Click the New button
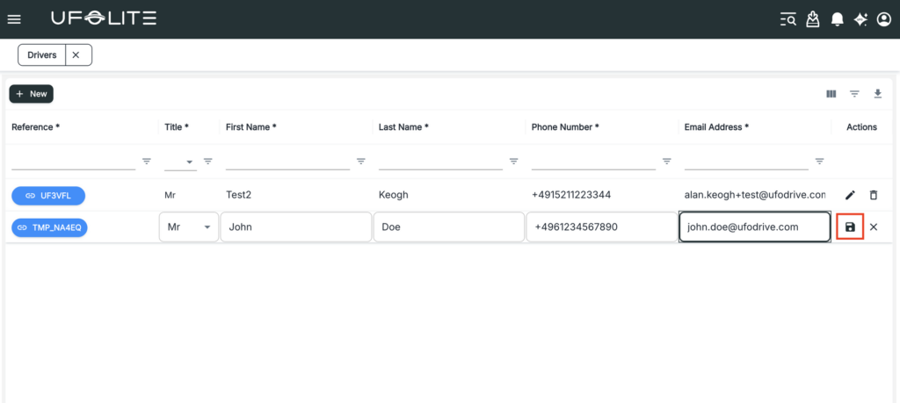The width and height of the screenshot is (900, 403). 32,94
